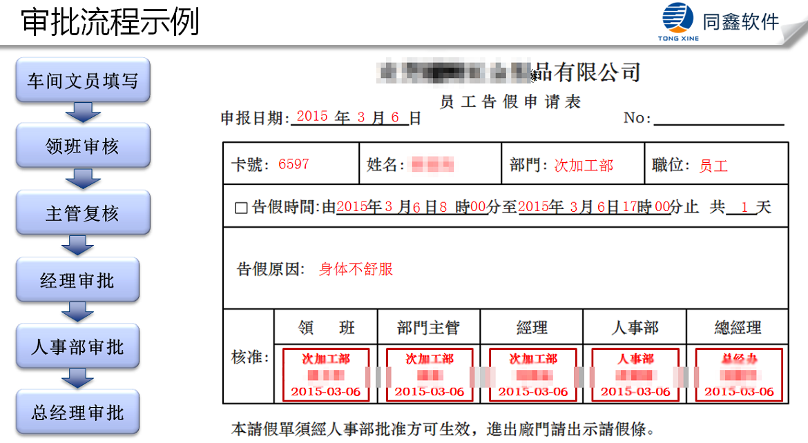Click the 總經理 approval stamp
The height and width of the screenshot is (443, 808).
[x=738, y=375]
